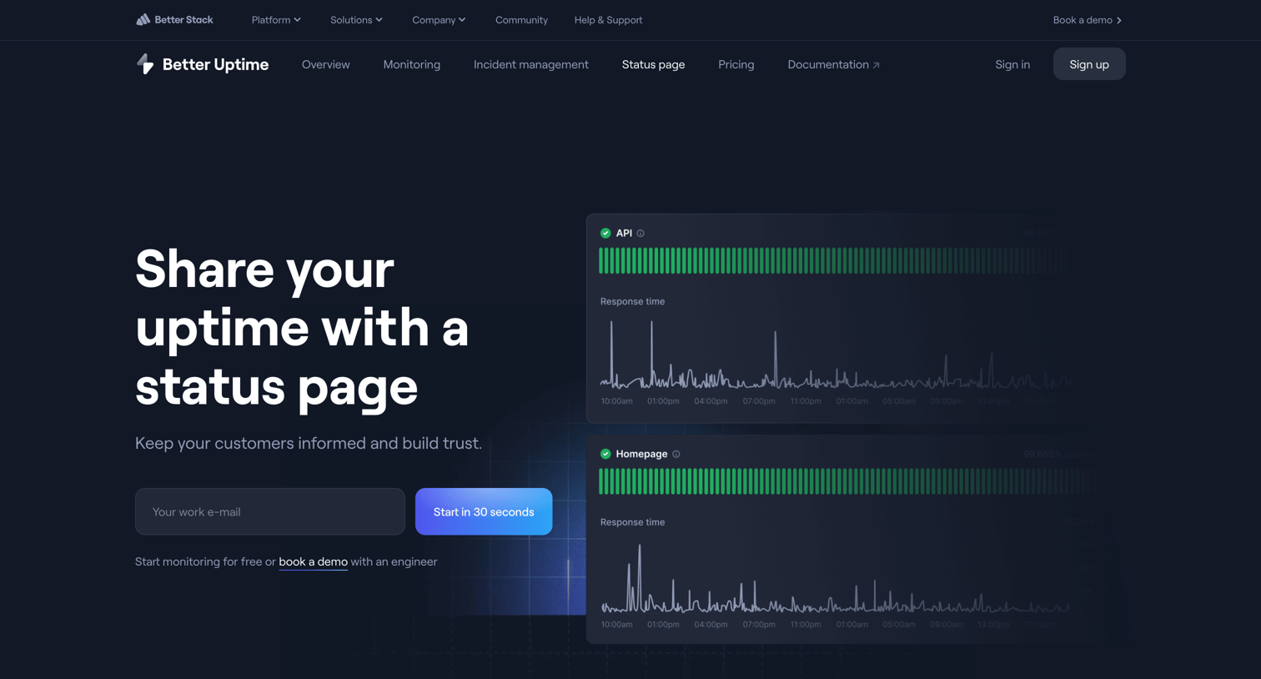Go to the Overview tab
The image size is (1261, 679).
pos(325,64)
